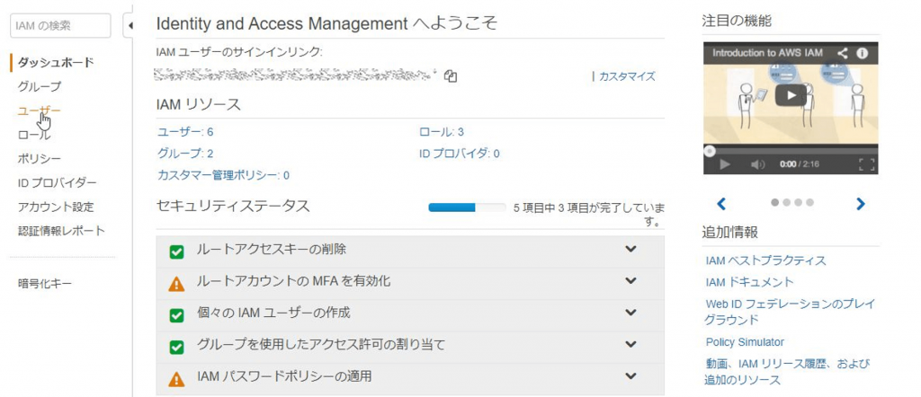Expand ルートアクセスキーの削除 chevron

coord(630,249)
